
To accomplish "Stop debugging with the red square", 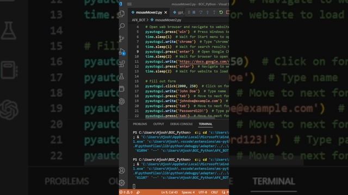I will tap(227, 12).
